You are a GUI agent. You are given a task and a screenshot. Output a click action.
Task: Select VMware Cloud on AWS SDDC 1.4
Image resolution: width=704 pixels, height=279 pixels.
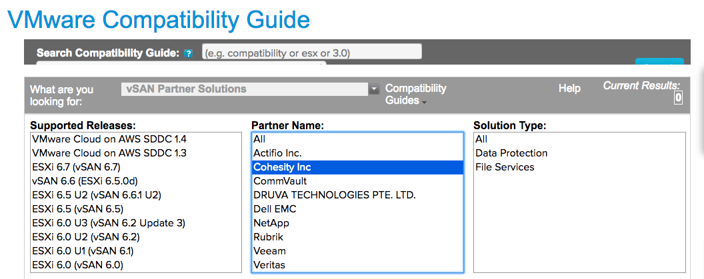coord(109,139)
